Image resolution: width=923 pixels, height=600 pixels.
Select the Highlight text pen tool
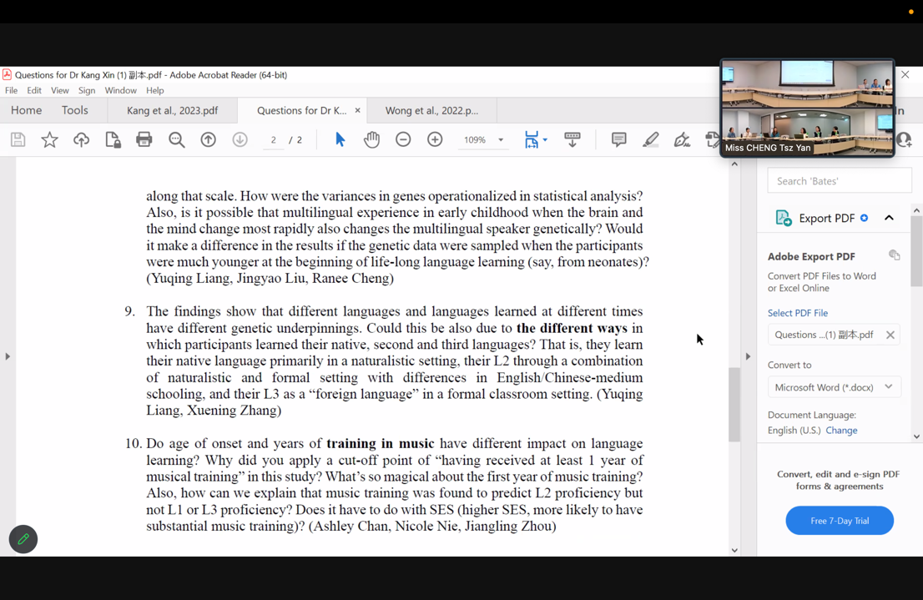pos(650,139)
